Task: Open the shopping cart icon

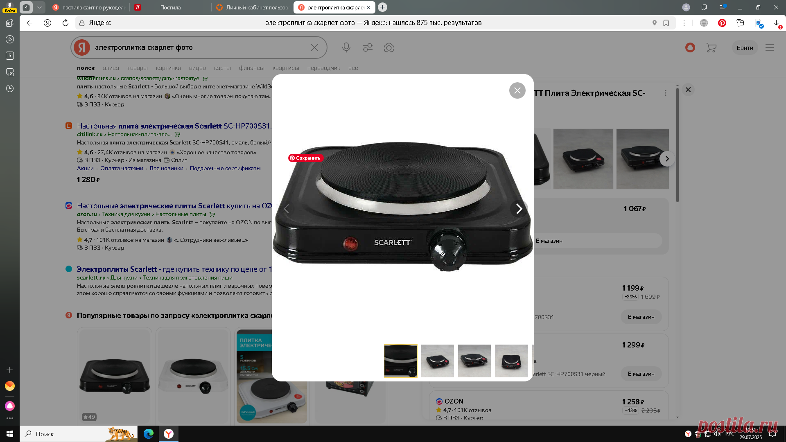Action: point(711,47)
